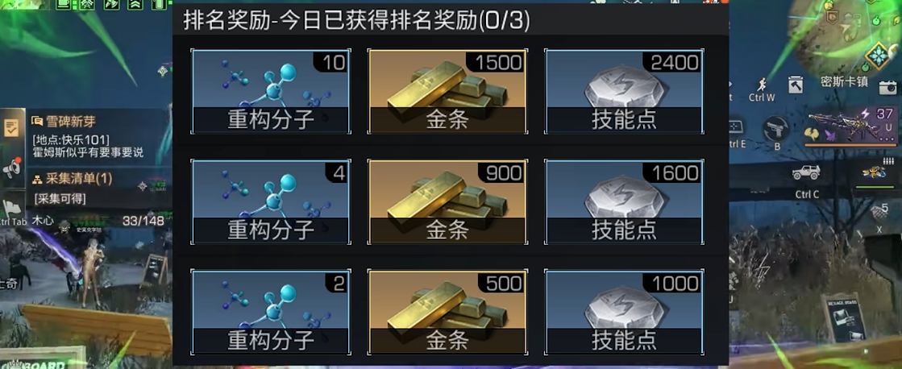Use the grenade item slot labeled X
This screenshot has width=902, height=369.
pyautogui.click(x=879, y=214)
